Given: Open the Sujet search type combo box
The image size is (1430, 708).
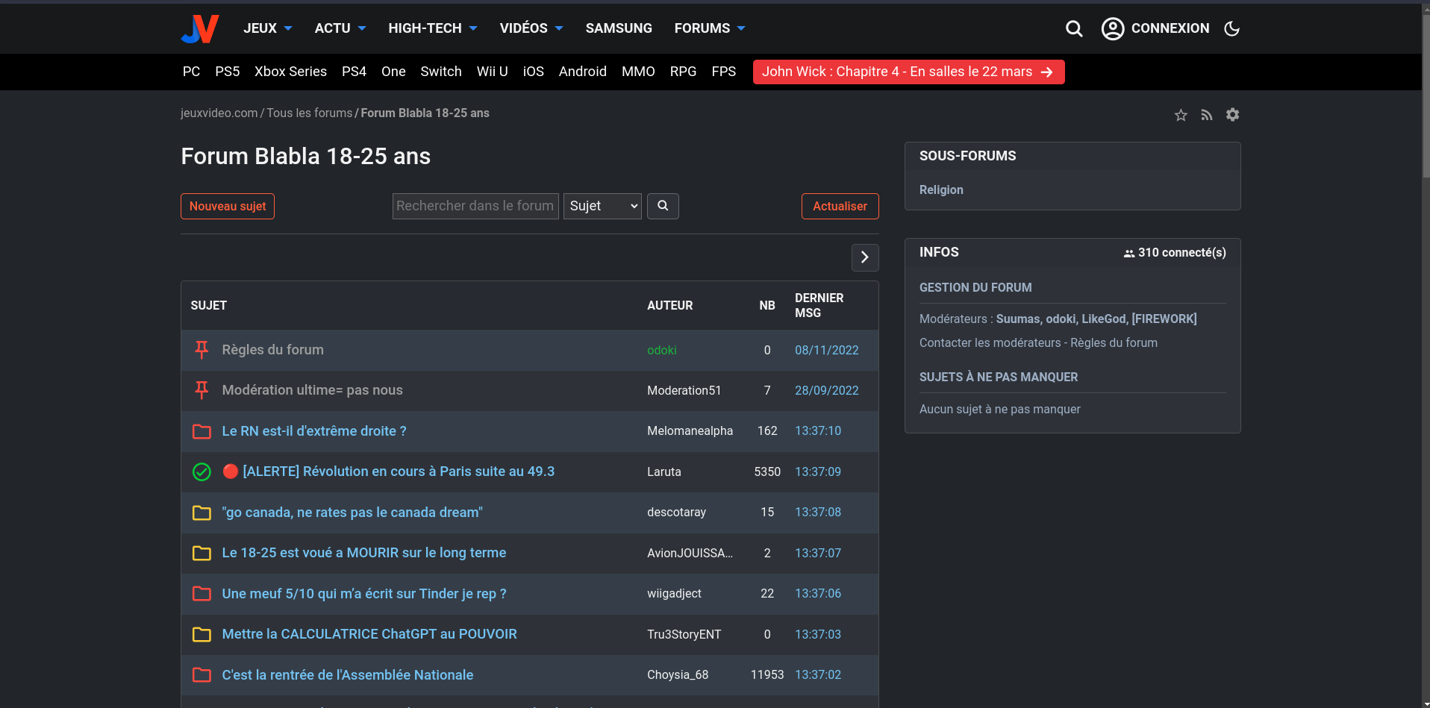Looking at the screenshot, I should pos(602,206).
